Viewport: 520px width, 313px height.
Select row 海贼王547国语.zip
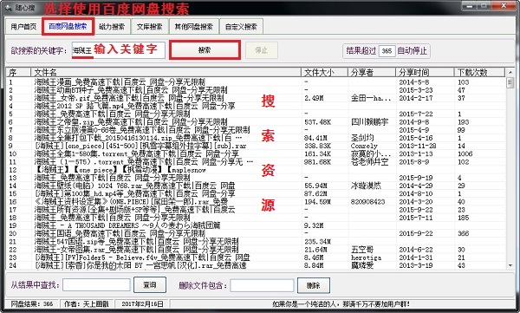256,241
